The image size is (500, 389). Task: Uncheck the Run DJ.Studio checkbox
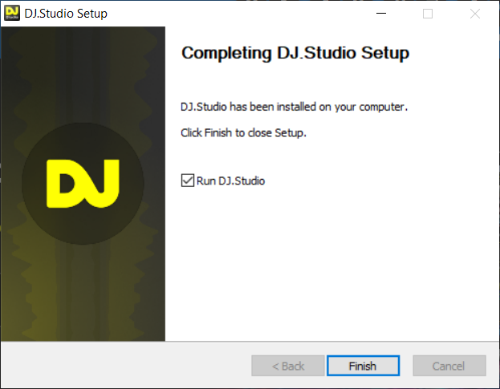pyautogui.click(x=188, y=180)
